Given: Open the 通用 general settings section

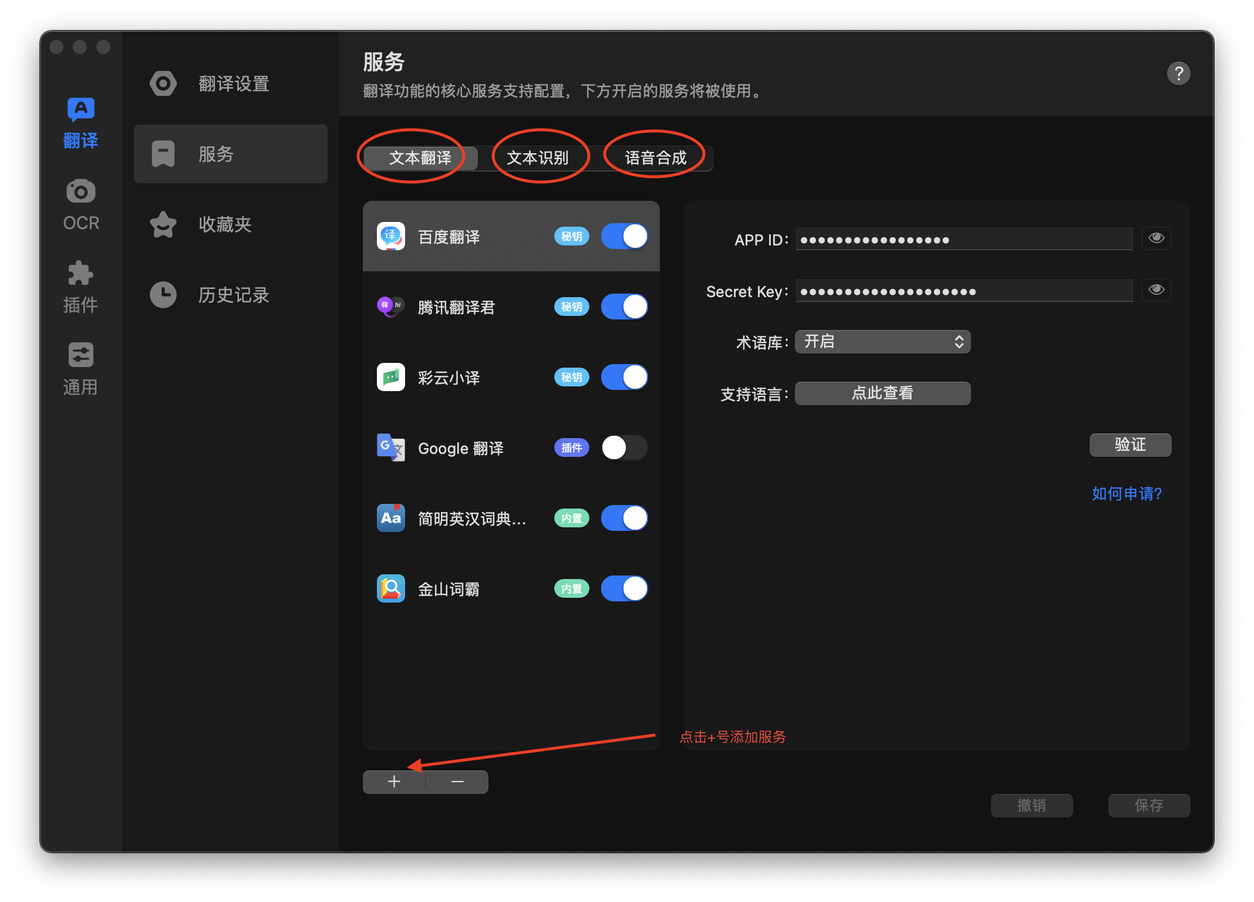Looking at the screenshot, I should pyautogui.click(x=80, y=369).
